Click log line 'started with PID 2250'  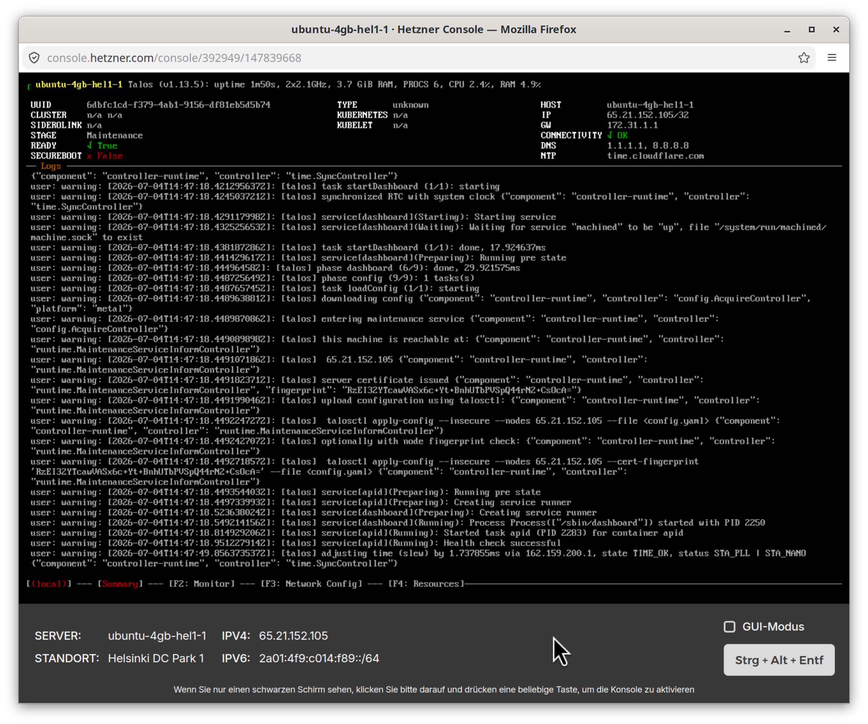[x=398, y=523]
